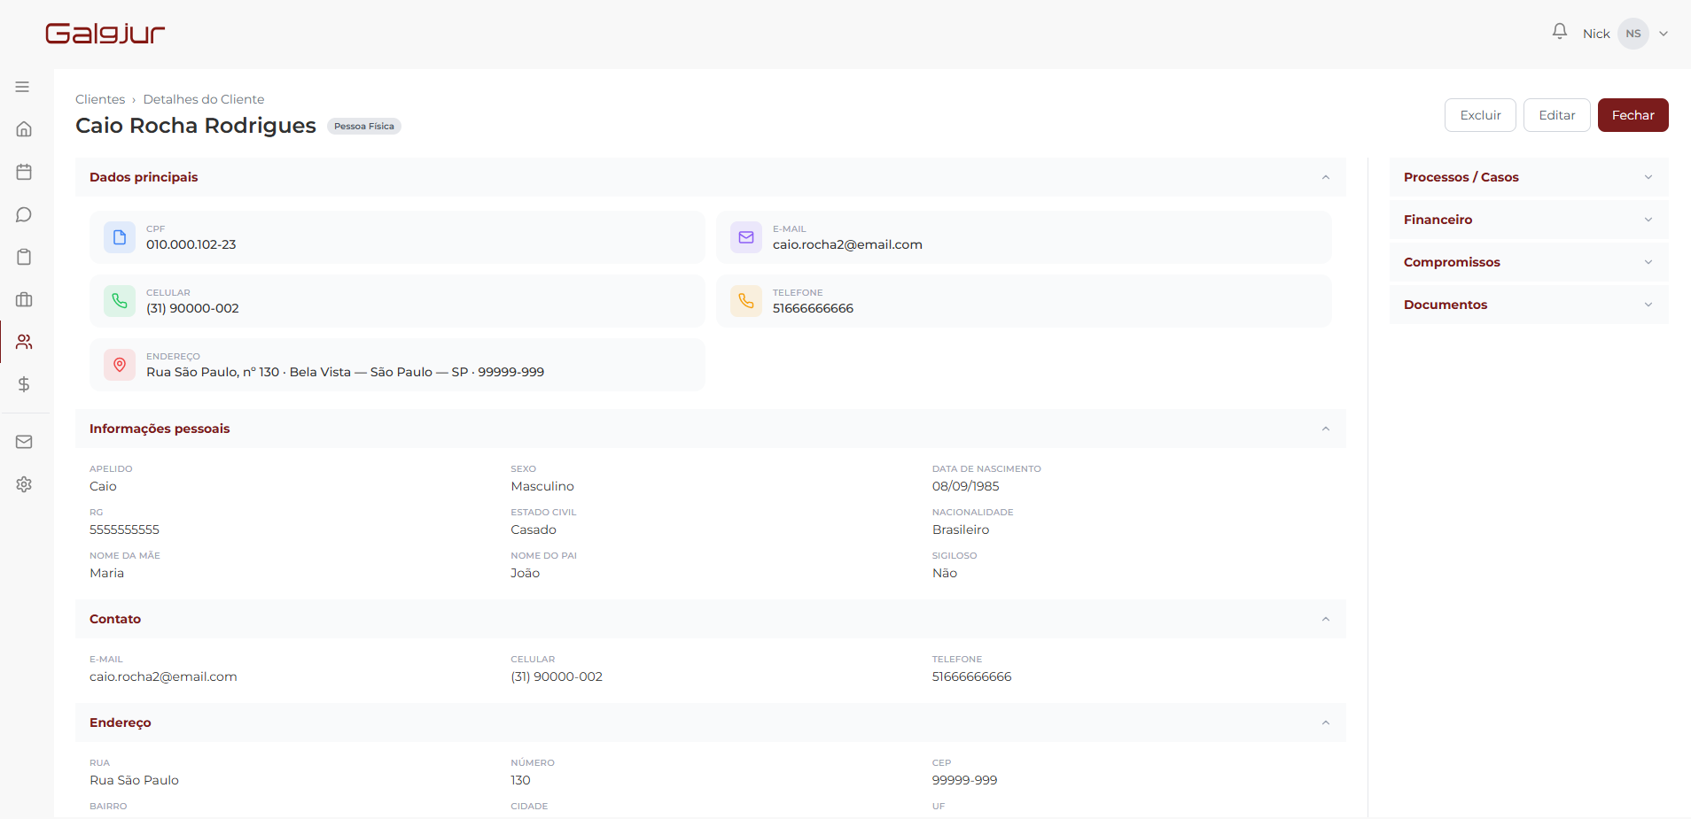
Task: Click the E-mail envelope icon in Dados principais
Action: click(746, 237)
